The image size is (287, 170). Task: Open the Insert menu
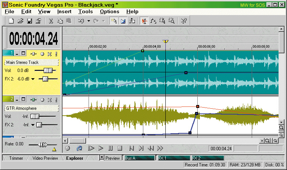pos(64,12)
